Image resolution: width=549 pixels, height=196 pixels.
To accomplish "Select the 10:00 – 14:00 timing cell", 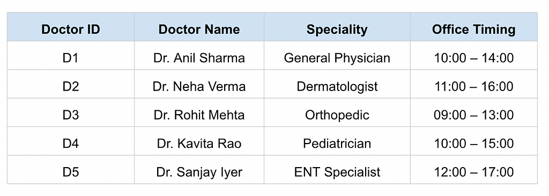I will (x=474, y=56).
